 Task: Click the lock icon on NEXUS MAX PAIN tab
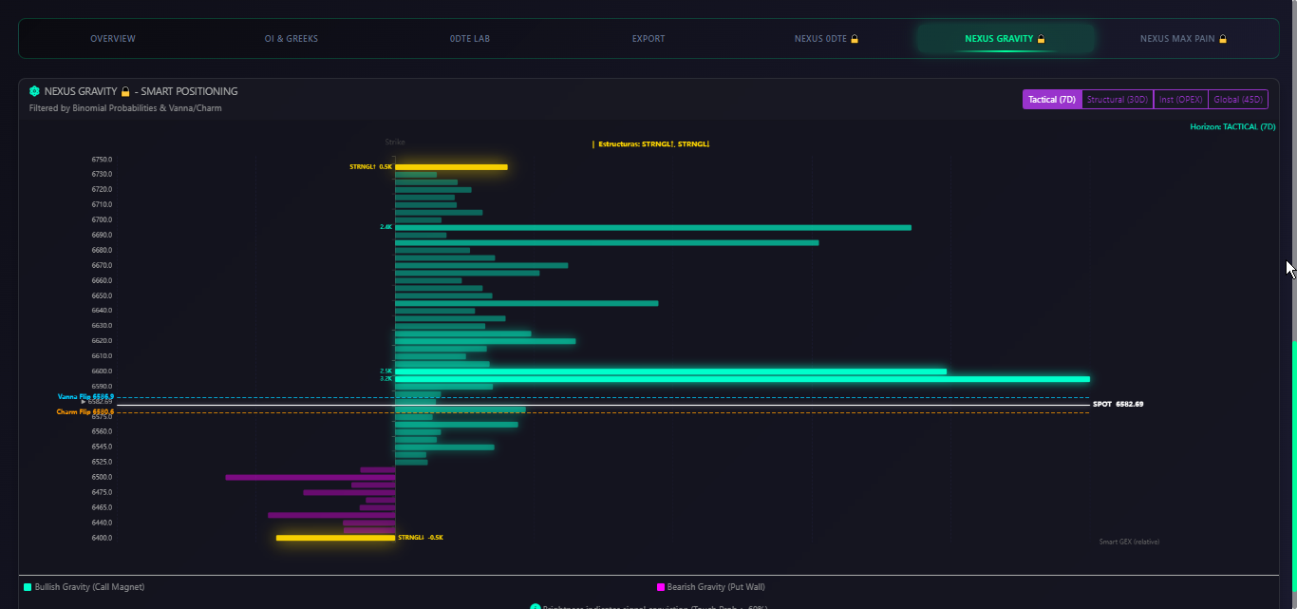1223,39
